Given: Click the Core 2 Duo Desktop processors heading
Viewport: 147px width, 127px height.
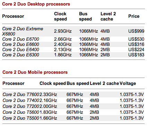Looking at the screenshot, I should pyautogui.click(x=36, y=4).
